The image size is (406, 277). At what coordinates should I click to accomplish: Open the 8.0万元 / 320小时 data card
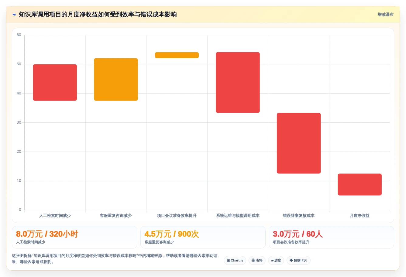pos(74,237)
